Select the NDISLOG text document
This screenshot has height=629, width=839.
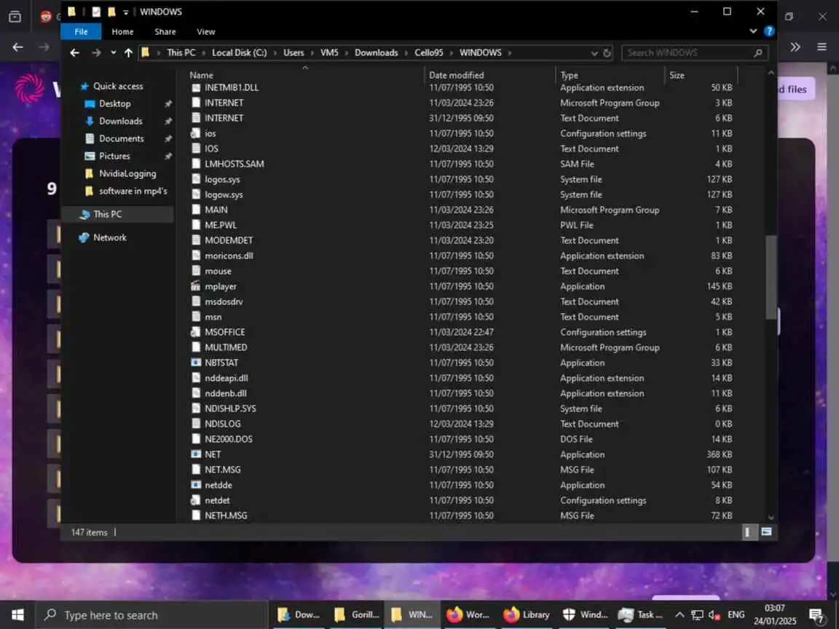[x=223, y=424]
